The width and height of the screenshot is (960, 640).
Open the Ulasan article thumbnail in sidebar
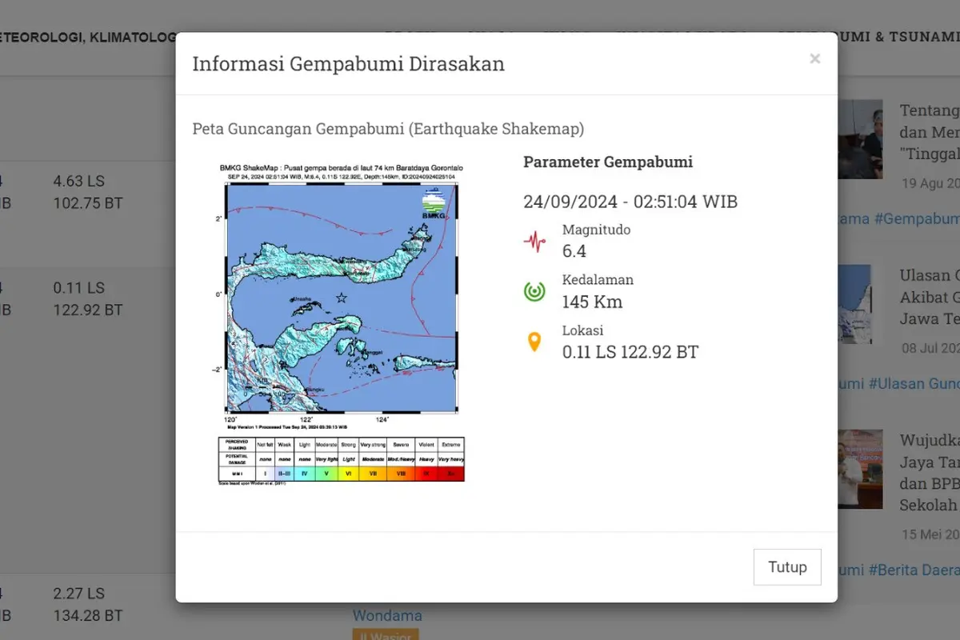coord(854,304)
